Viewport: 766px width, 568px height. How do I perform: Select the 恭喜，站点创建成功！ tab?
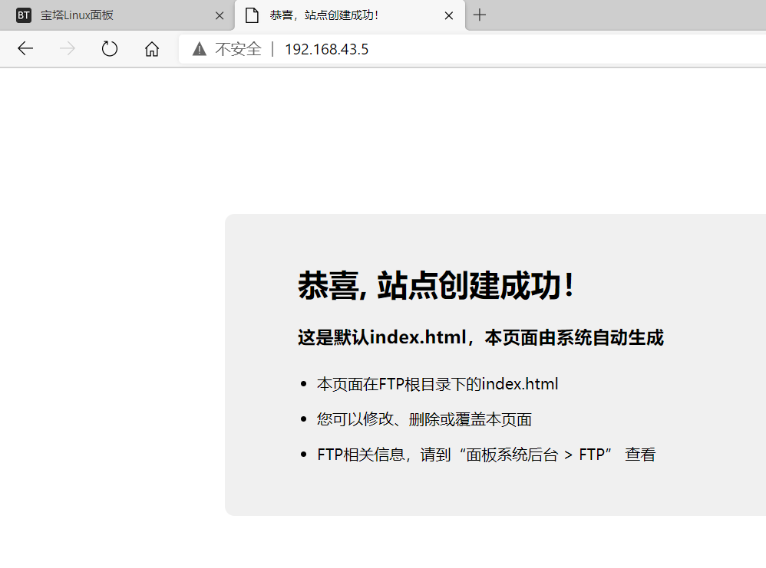350,15
